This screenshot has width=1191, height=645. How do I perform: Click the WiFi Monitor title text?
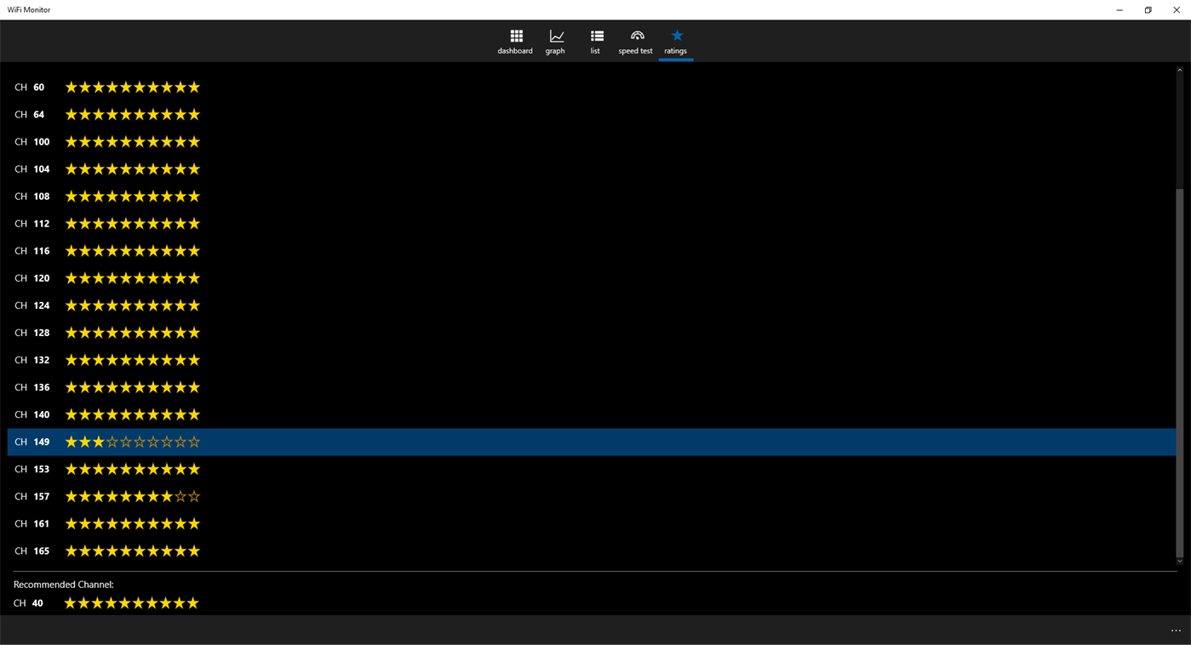click(28, 9)
